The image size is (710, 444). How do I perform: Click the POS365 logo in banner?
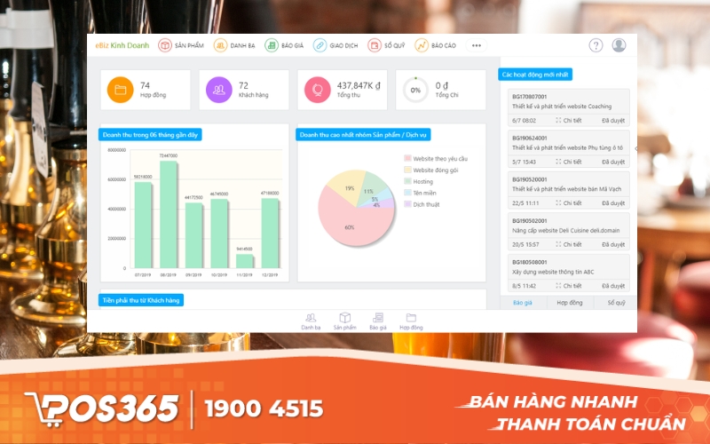(102, 409)
